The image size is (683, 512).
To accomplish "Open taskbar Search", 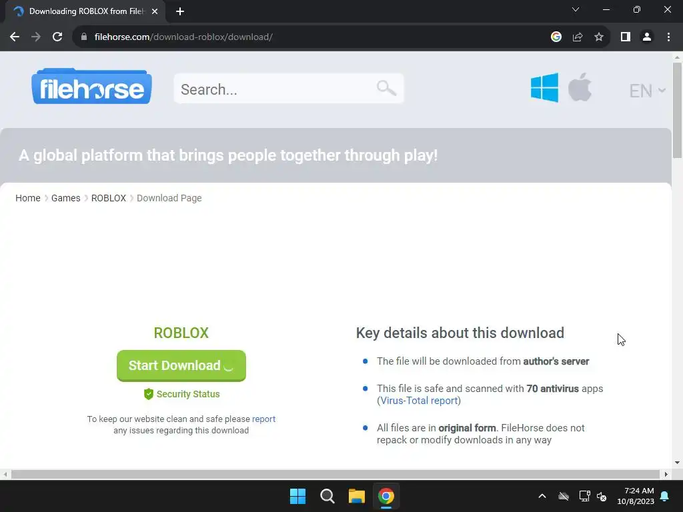I will pyautogui.click(x=327, y=496).
